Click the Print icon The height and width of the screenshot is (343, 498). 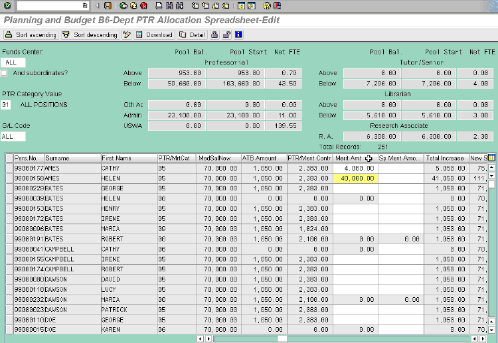tap(159, 5)
